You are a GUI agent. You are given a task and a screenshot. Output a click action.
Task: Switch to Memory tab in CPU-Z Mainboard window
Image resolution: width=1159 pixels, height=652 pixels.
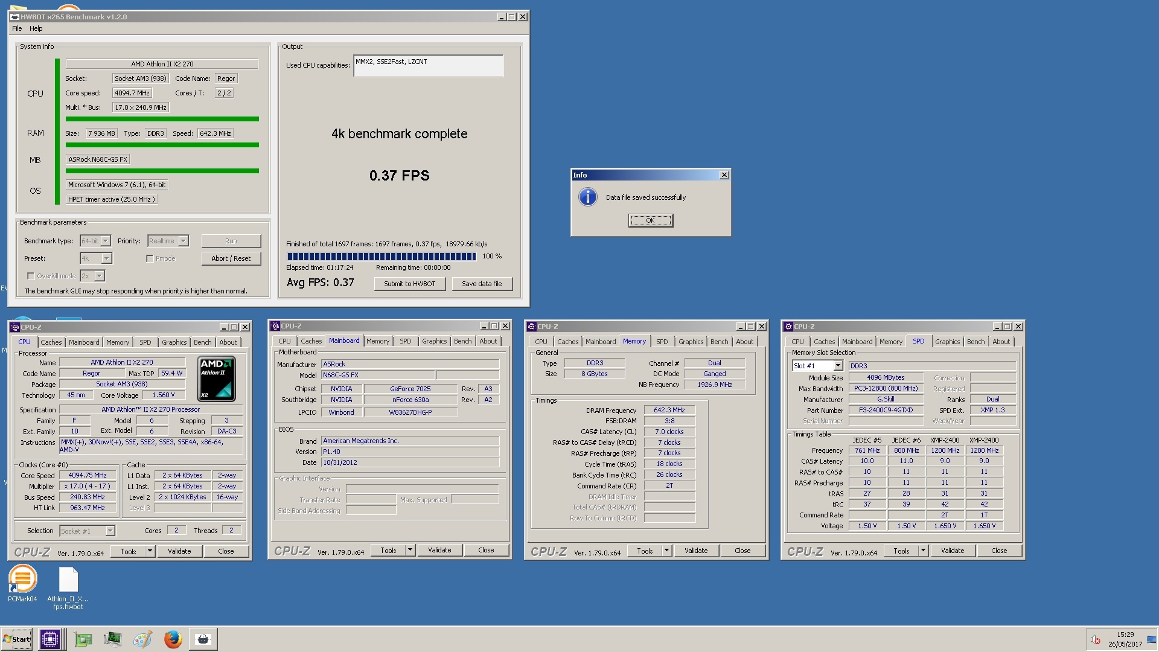tap(378, 341)
